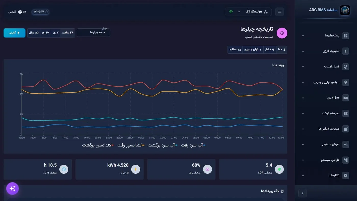The image size is (357, 201).
Task: Click the مدیریت دارایی‌ها archive icon
Action: (x=346, y=129)
